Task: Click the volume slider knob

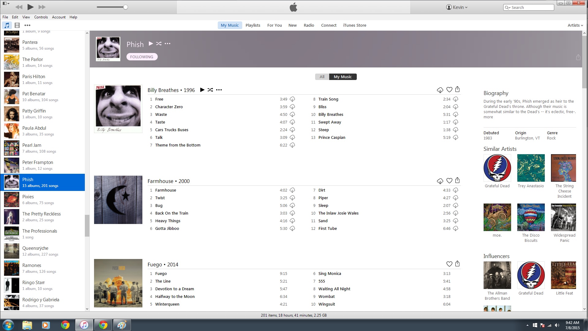Action: [x=126, y=7]
